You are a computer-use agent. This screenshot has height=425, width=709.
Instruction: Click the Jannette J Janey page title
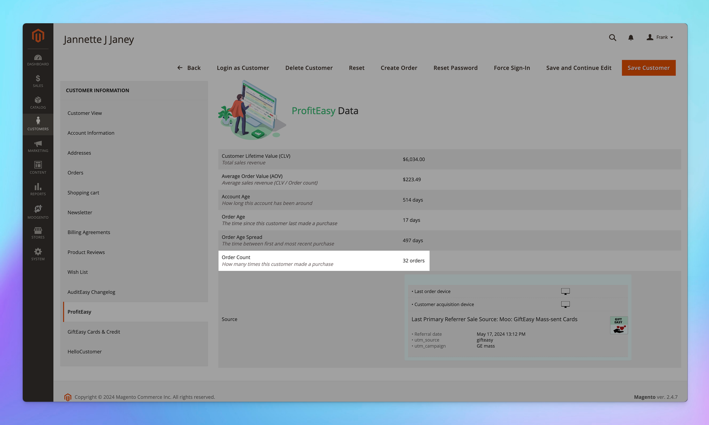tap(99, 40)
